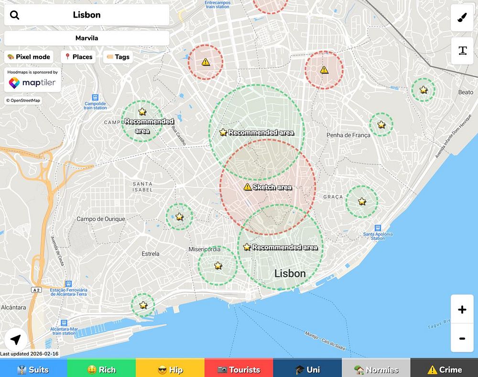
Task: Select the paintbrush drawing tool
Action: (462, 18)
